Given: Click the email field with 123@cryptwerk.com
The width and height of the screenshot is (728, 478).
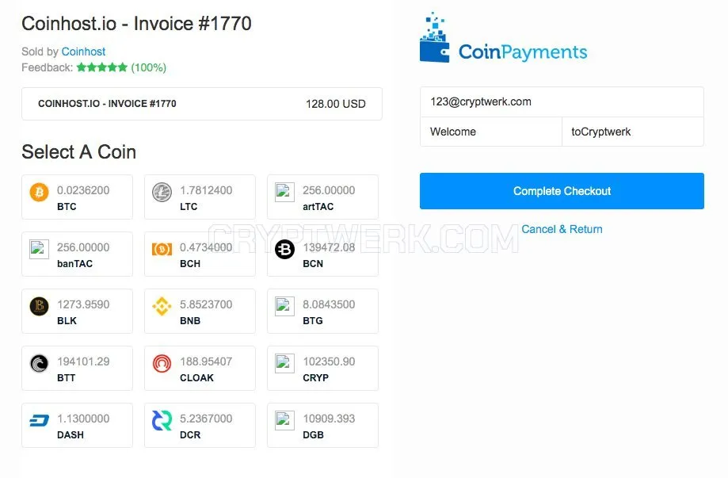Looking at the screenshot, I should [562, 101].
